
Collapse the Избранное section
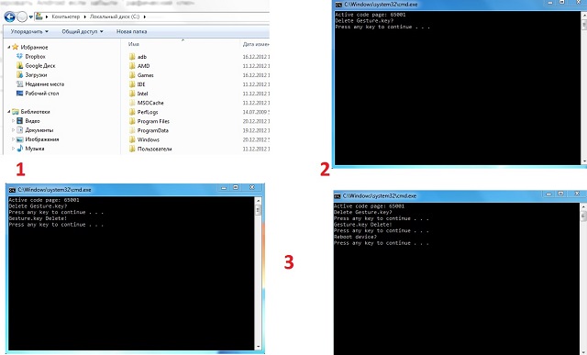[x=9, y=48]
